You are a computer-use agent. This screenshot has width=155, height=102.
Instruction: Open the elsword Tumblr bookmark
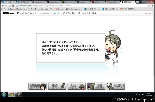coord(15,9)
